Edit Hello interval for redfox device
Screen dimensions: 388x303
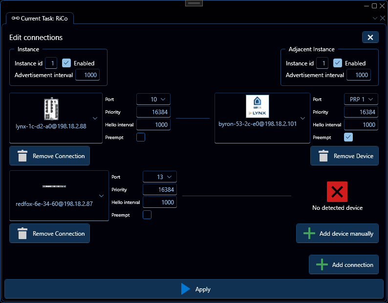click(160, 202)
